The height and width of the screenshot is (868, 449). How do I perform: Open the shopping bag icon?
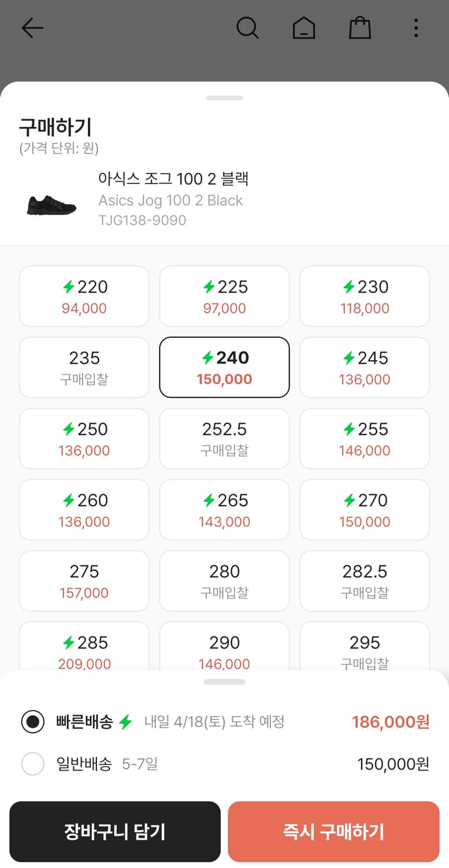coord(359,28)
